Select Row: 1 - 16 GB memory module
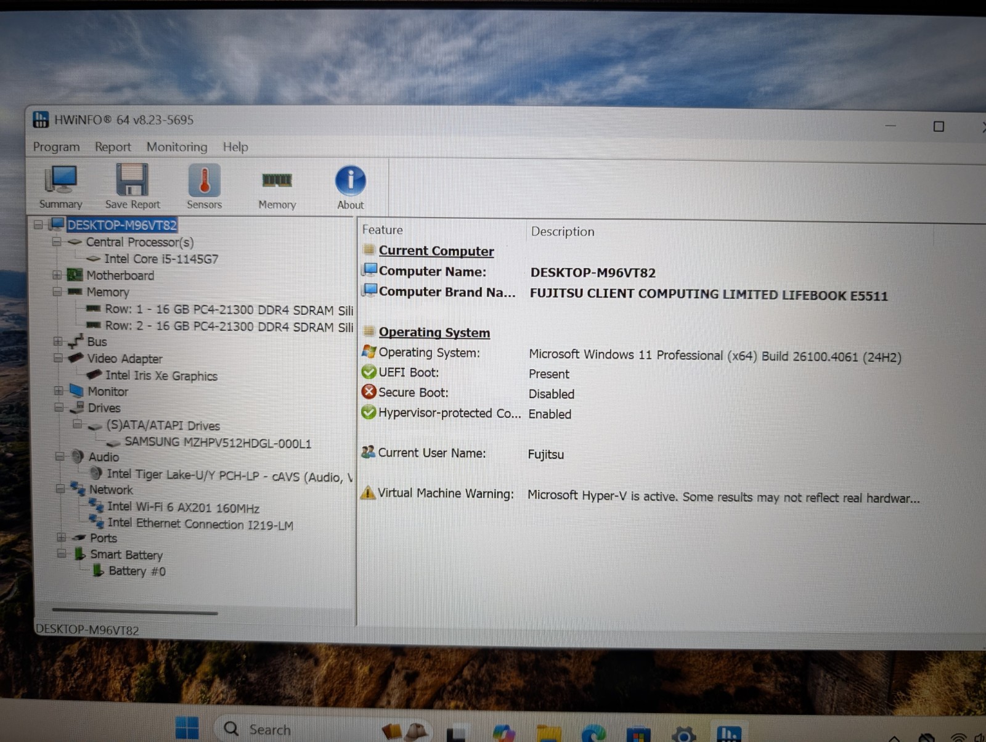The width and height of the screenshot is (986, 742). (x=229, y=309)
